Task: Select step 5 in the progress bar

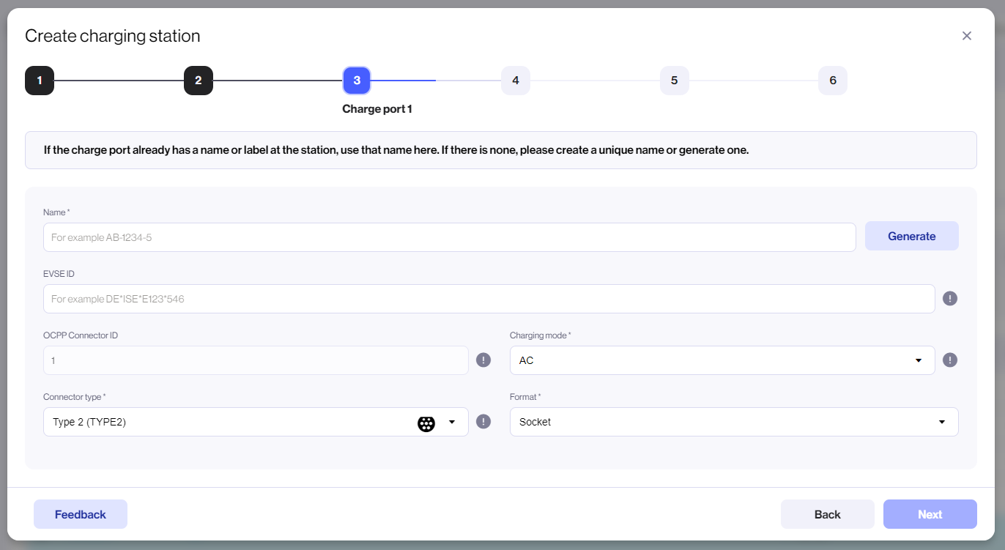Action: (x=674, y=81)
